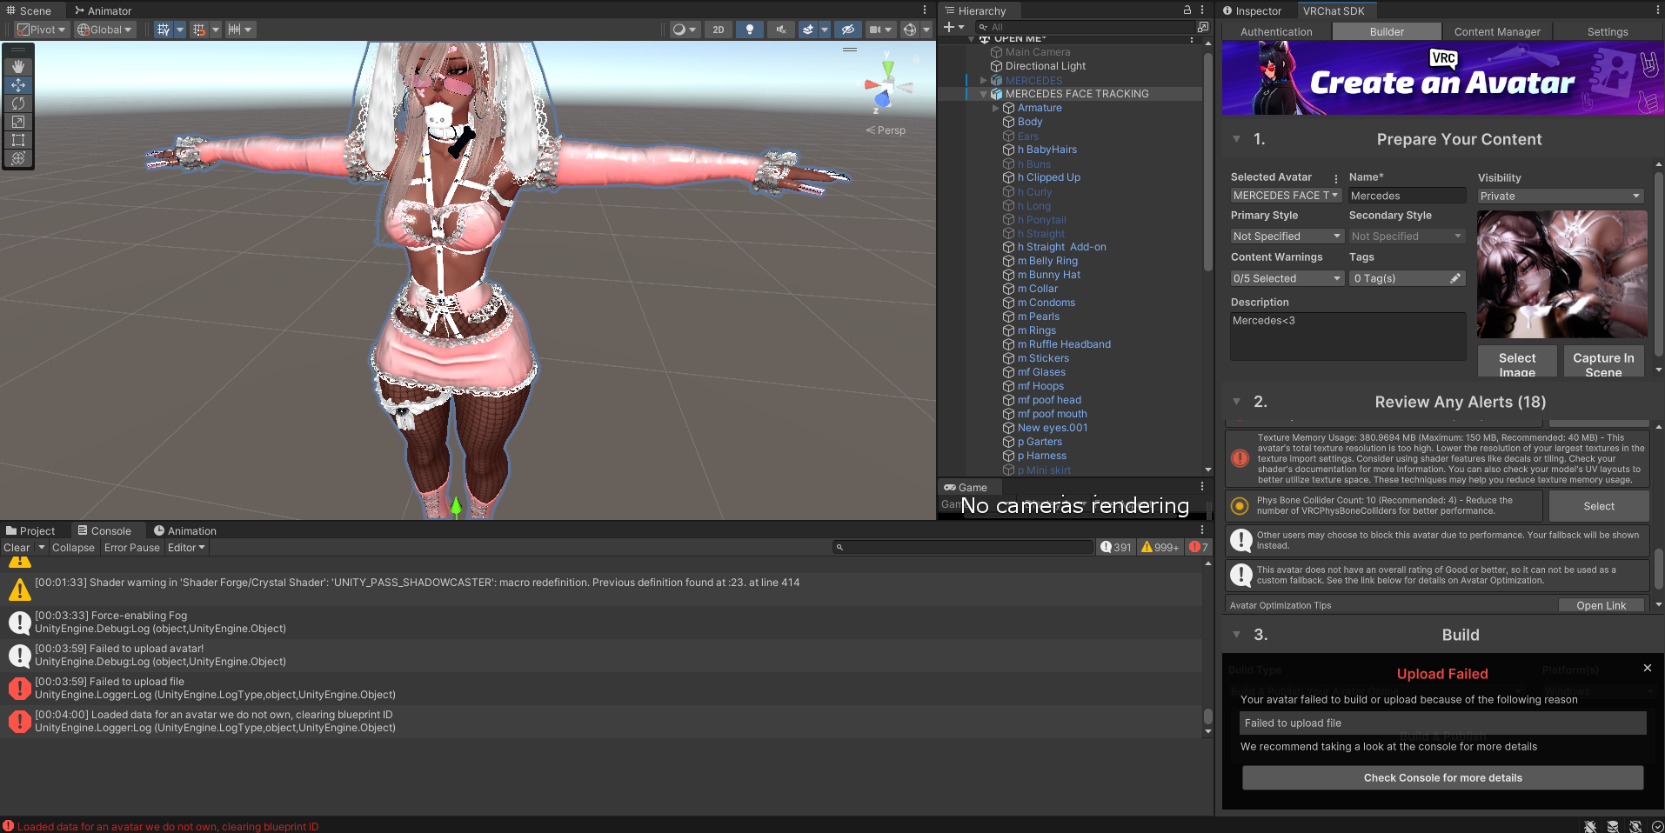Viewport: 1665px width, 833px height.
Task: Select the 'h BabyHairs' cube icon
Action: (1008, 150)
